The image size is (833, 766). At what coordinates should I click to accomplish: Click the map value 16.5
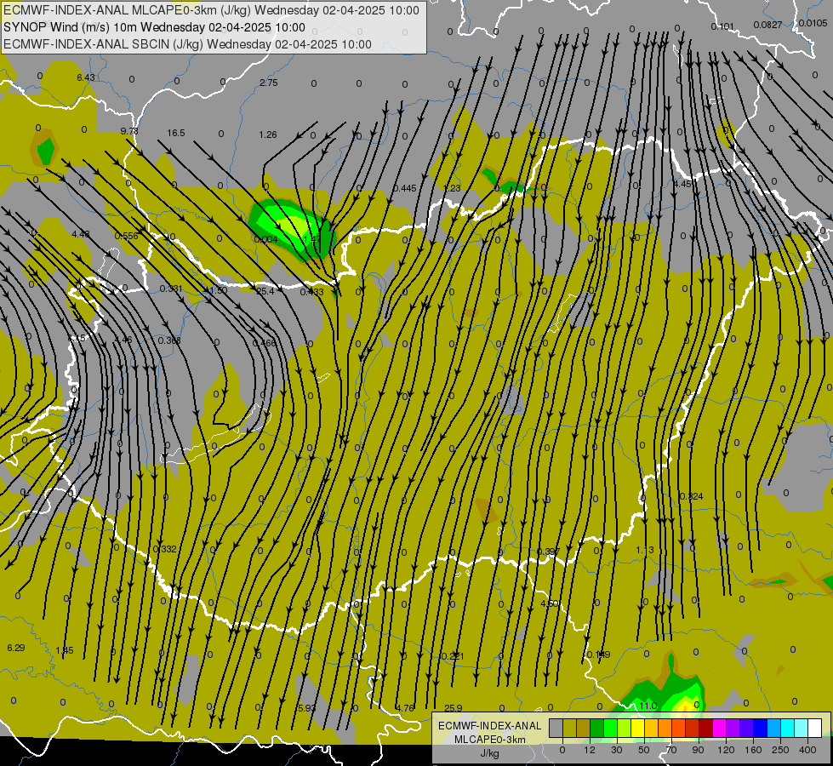coord(176,133)
